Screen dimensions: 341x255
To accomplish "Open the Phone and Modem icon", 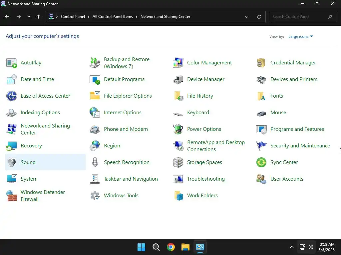I will point(95,129).
